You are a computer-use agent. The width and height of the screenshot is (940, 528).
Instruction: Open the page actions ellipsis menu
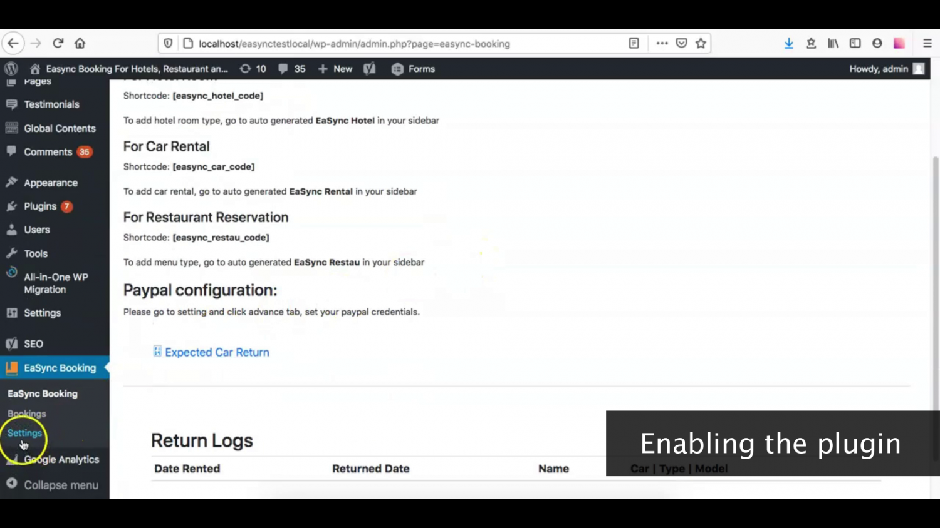click(662, 43)
